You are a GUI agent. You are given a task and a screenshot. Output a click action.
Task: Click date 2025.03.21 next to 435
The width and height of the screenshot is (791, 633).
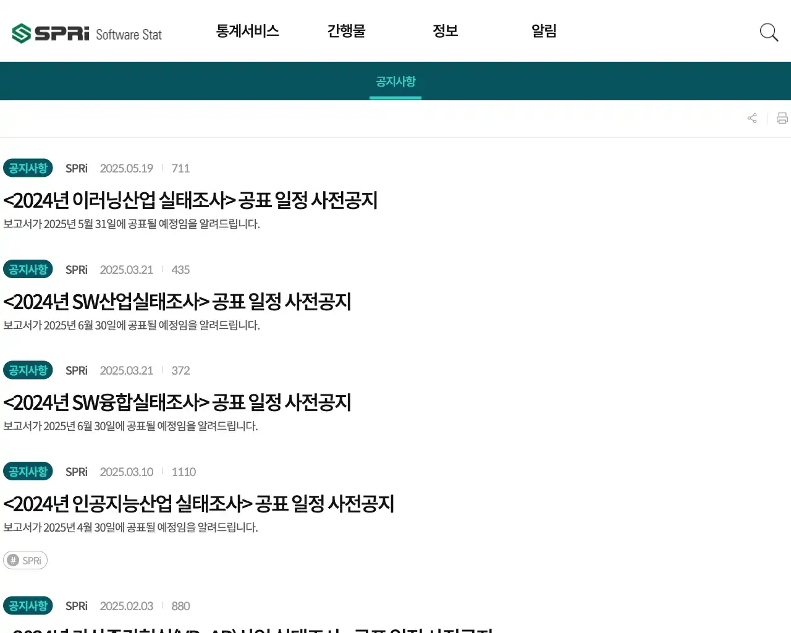point(127,270)
